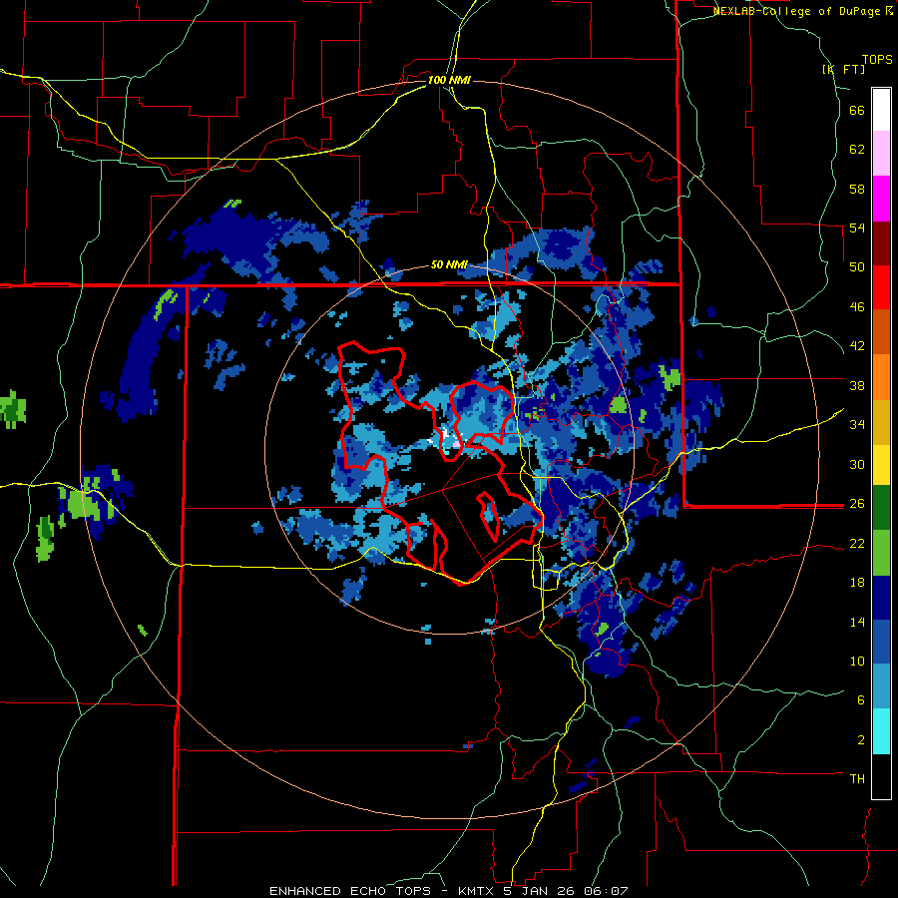Click the dark green legend swatch

tap(881, 508)
